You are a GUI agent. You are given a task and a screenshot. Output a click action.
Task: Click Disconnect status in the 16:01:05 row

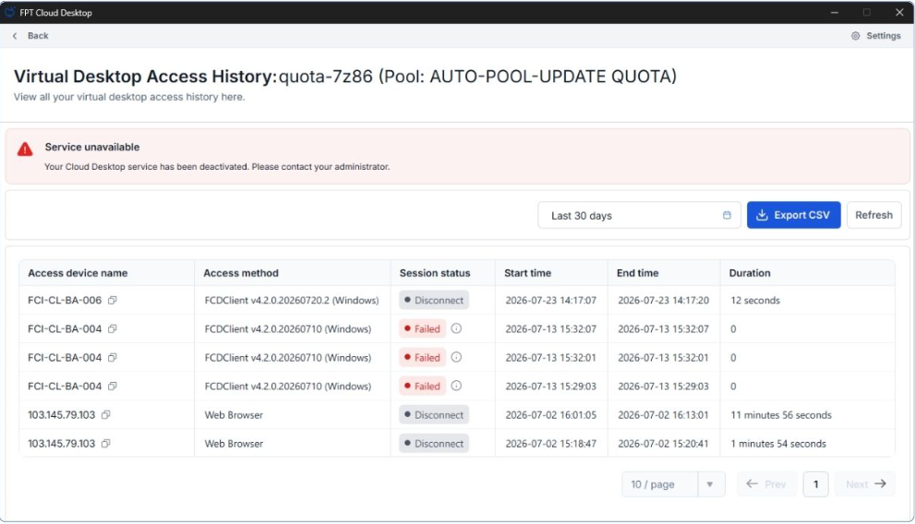pos(434,414)
